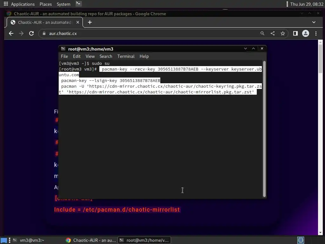Screen dimensions: 325x244
Task: Open the Places menu
Action: 46,4
